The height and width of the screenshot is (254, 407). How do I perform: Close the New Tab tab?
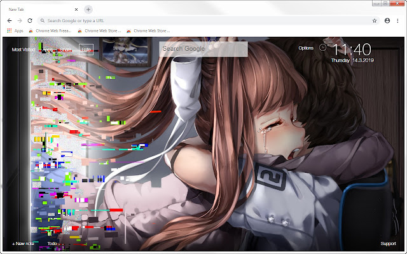tap(76, 10)
